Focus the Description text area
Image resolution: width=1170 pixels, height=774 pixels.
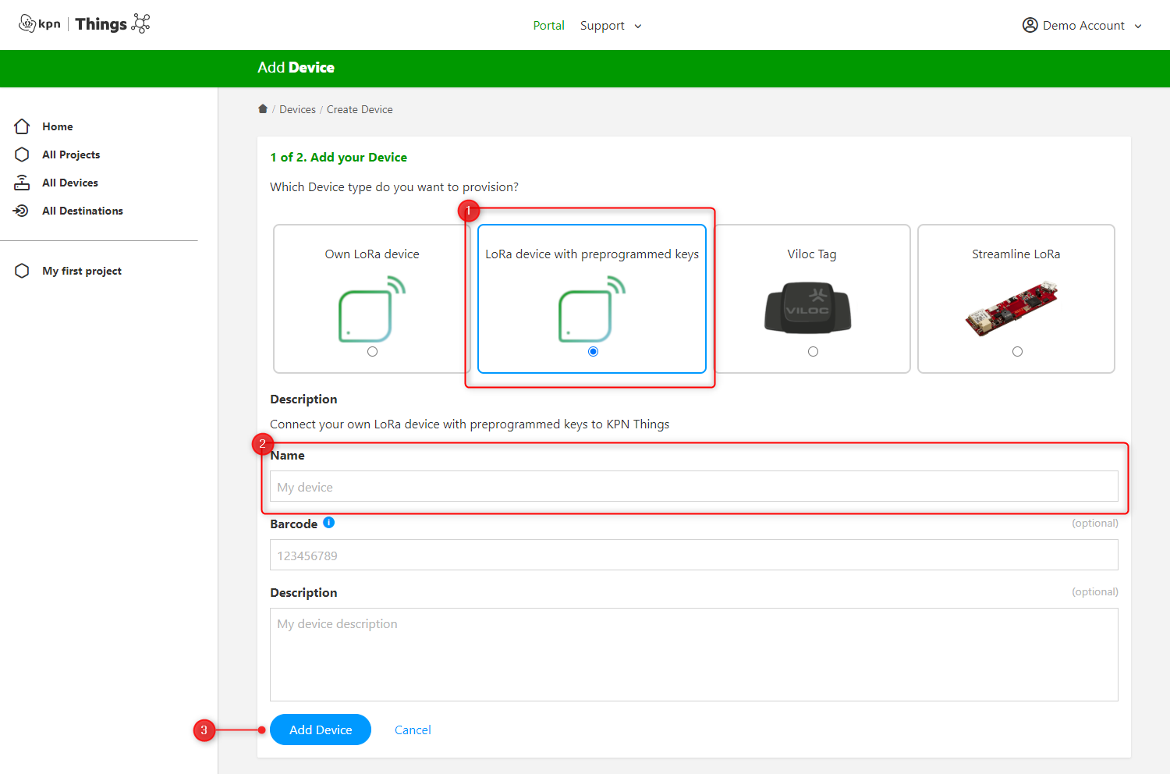694,655
